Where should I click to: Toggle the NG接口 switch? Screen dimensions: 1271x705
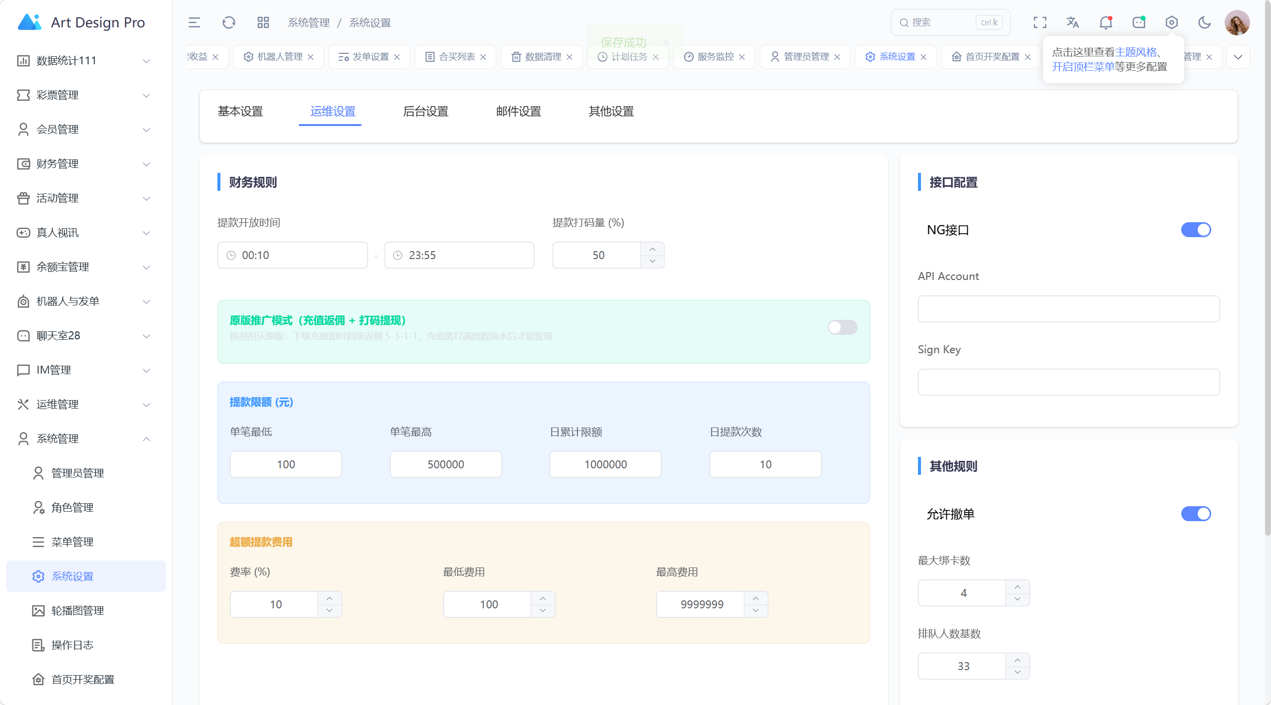[1196, 230]
